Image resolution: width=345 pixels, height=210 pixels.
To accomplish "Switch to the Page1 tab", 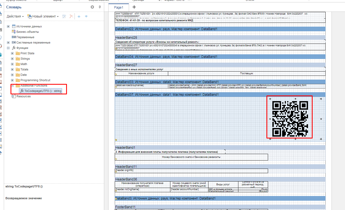I will point(119,8).
